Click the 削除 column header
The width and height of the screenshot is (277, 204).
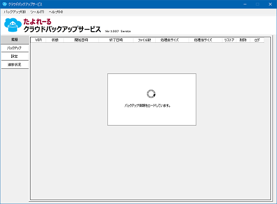click(243, 40)
